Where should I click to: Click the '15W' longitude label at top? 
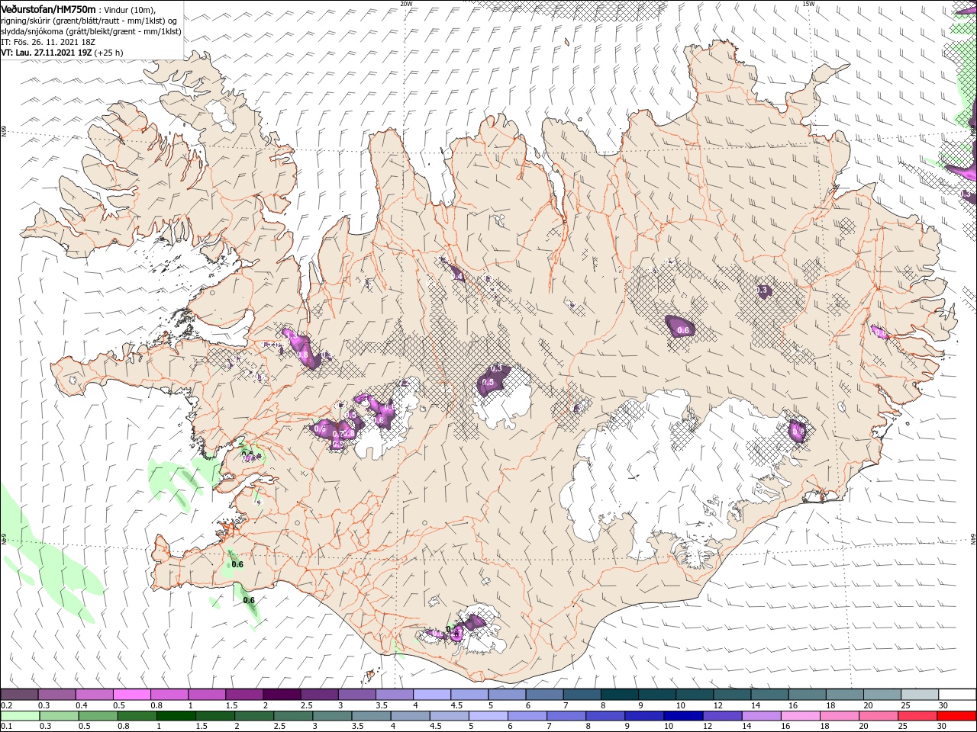808,4
